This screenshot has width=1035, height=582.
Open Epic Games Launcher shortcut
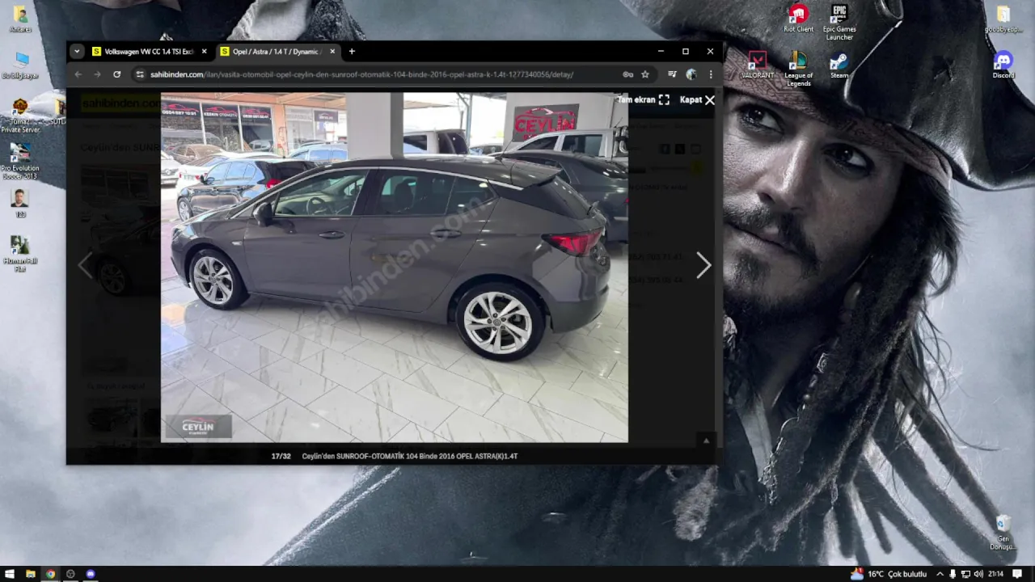tap(839, 23)
